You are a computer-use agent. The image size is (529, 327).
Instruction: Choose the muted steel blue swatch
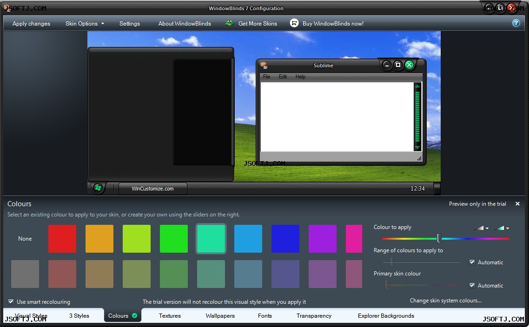pos(248,274)
